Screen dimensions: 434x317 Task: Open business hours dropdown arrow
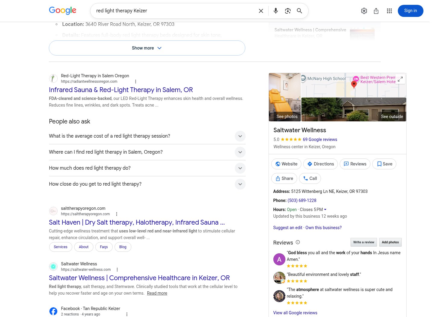coord(325,210)
